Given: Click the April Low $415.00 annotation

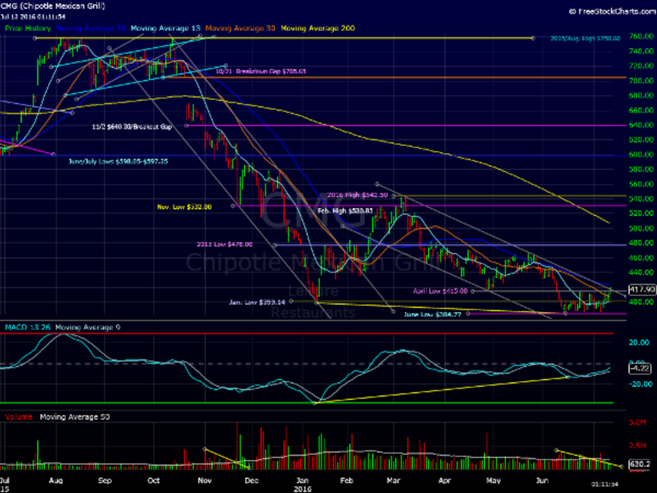Looking at the screenshot, I should tap(440, 291).
